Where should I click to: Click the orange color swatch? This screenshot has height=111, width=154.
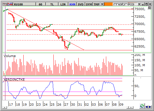pyautogui.click(x=108, y=4)
